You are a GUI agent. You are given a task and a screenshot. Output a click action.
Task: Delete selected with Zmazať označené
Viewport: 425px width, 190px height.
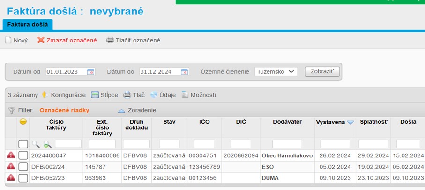[67, 41]
